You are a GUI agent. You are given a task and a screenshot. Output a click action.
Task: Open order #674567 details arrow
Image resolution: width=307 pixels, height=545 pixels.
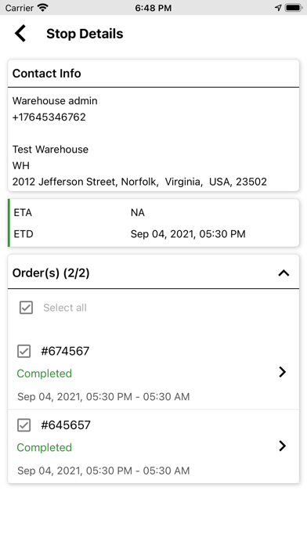(282, 372)
